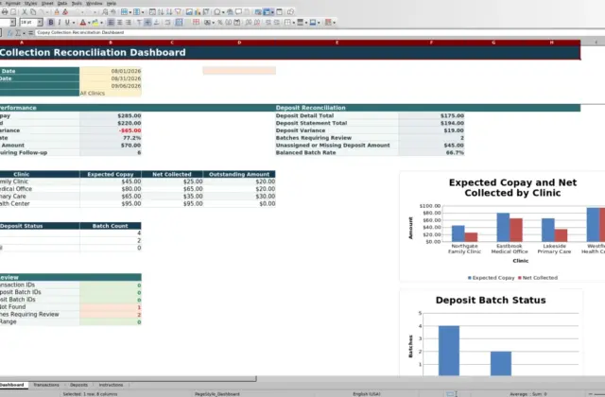Select the All Clinics filter cell
The width and height of the screenshot is (605, 397).
pos(111,93)
